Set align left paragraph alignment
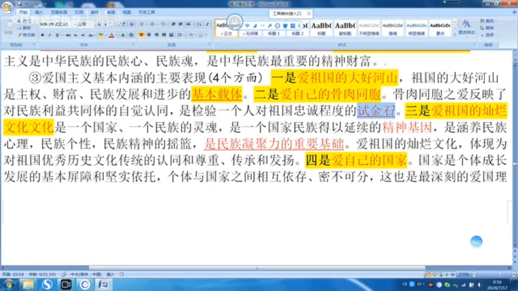 [x=141, y=35]
